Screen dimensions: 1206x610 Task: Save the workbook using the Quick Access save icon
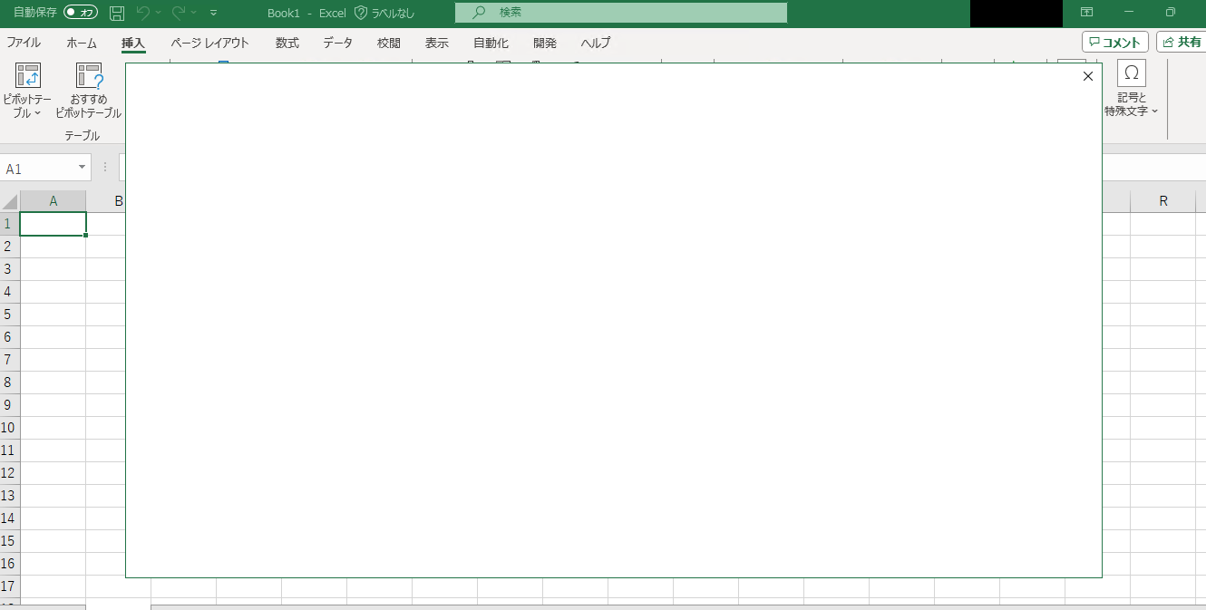pos(116,13)
